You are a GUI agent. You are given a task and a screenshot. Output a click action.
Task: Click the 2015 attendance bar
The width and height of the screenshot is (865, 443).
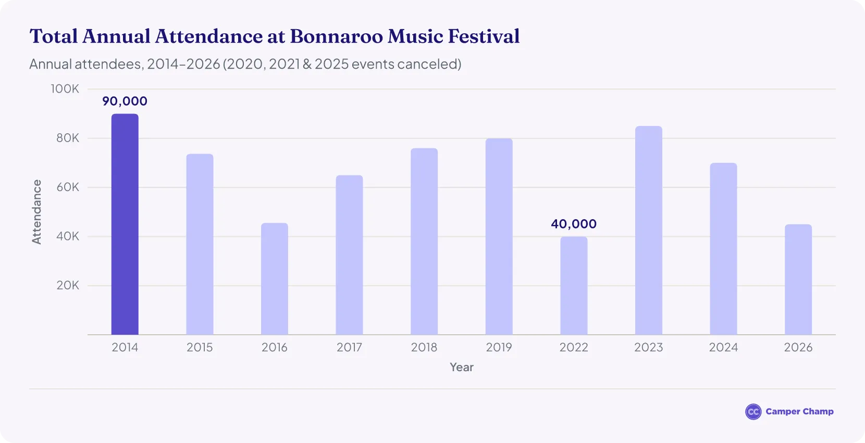200,244
